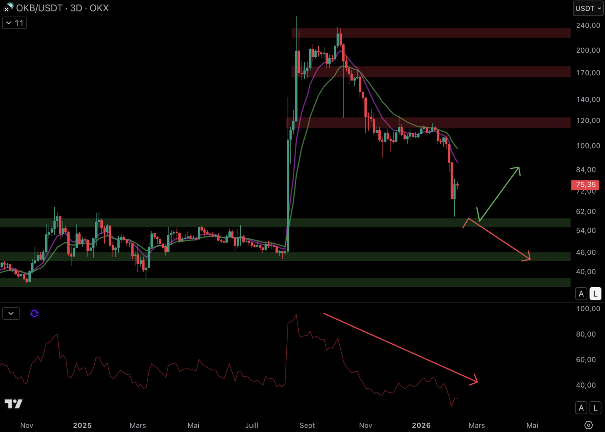The width and height of the screenshot is (605, 432).
Task: Select red trend arrow in indicator pane
Action: pos(400,348)
